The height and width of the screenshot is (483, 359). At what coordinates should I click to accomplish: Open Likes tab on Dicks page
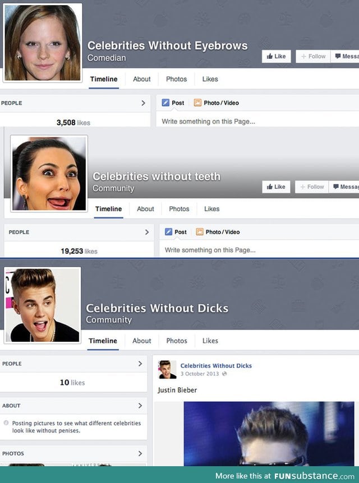[x=210, y=341]
